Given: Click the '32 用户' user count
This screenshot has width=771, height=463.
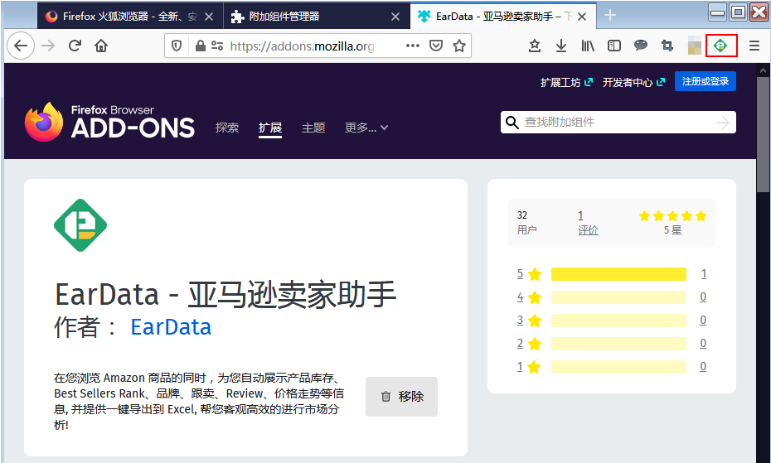Looking at the screenshot, I should (x=526, y=223).
